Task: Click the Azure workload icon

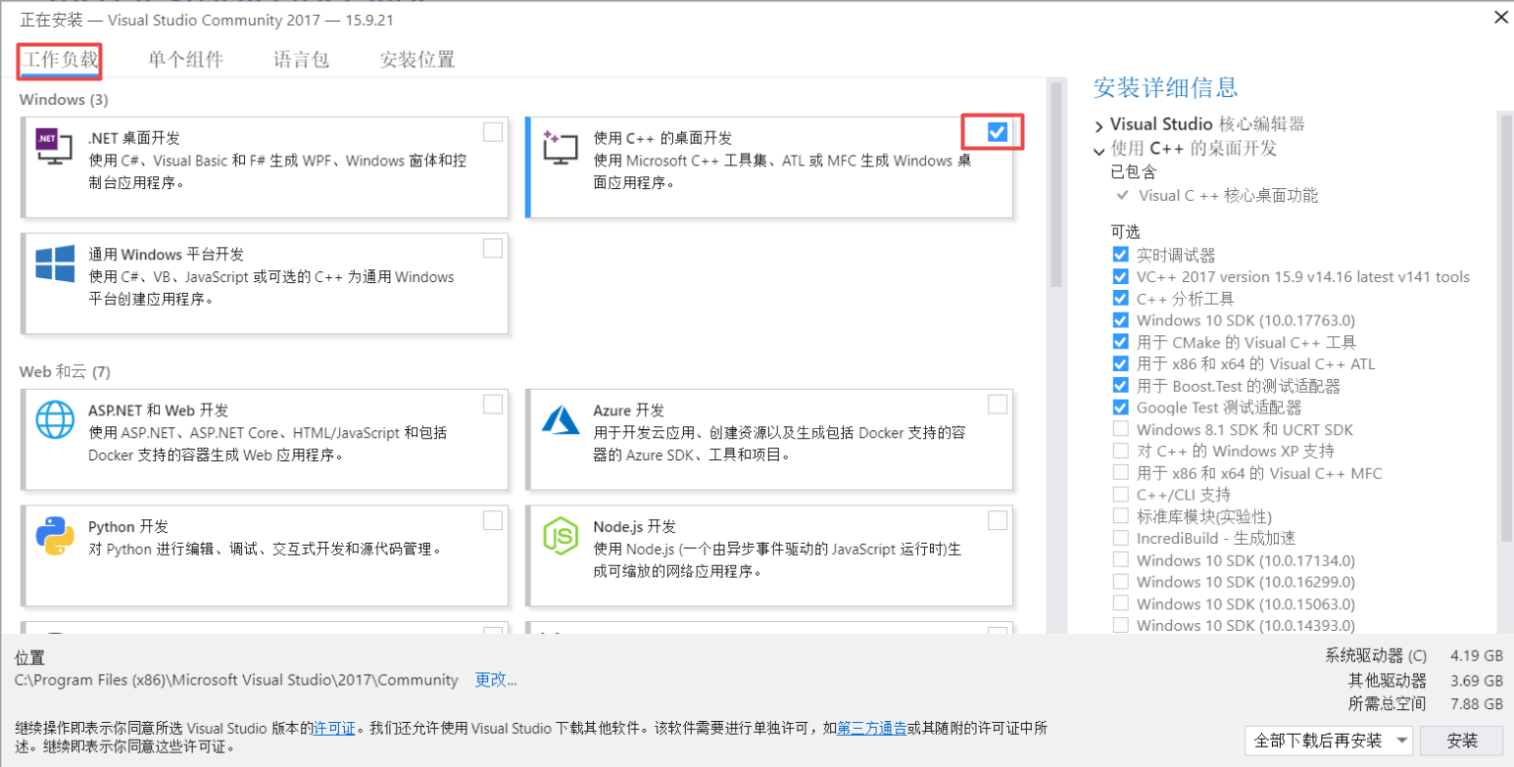Action: coord(562,419)
